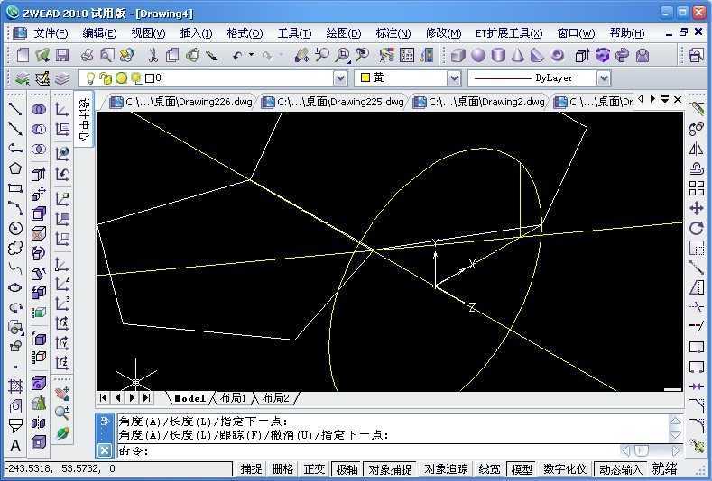This screenshot has width=712, height=481.
Task: Switch to Drawing225.dwg tab
Action: pyautogui.click(x=333, y=102)
